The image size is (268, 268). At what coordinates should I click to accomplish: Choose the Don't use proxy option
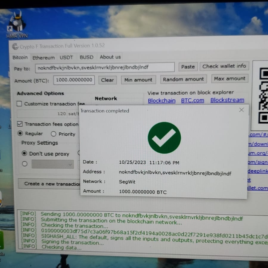tap(24, 154)
